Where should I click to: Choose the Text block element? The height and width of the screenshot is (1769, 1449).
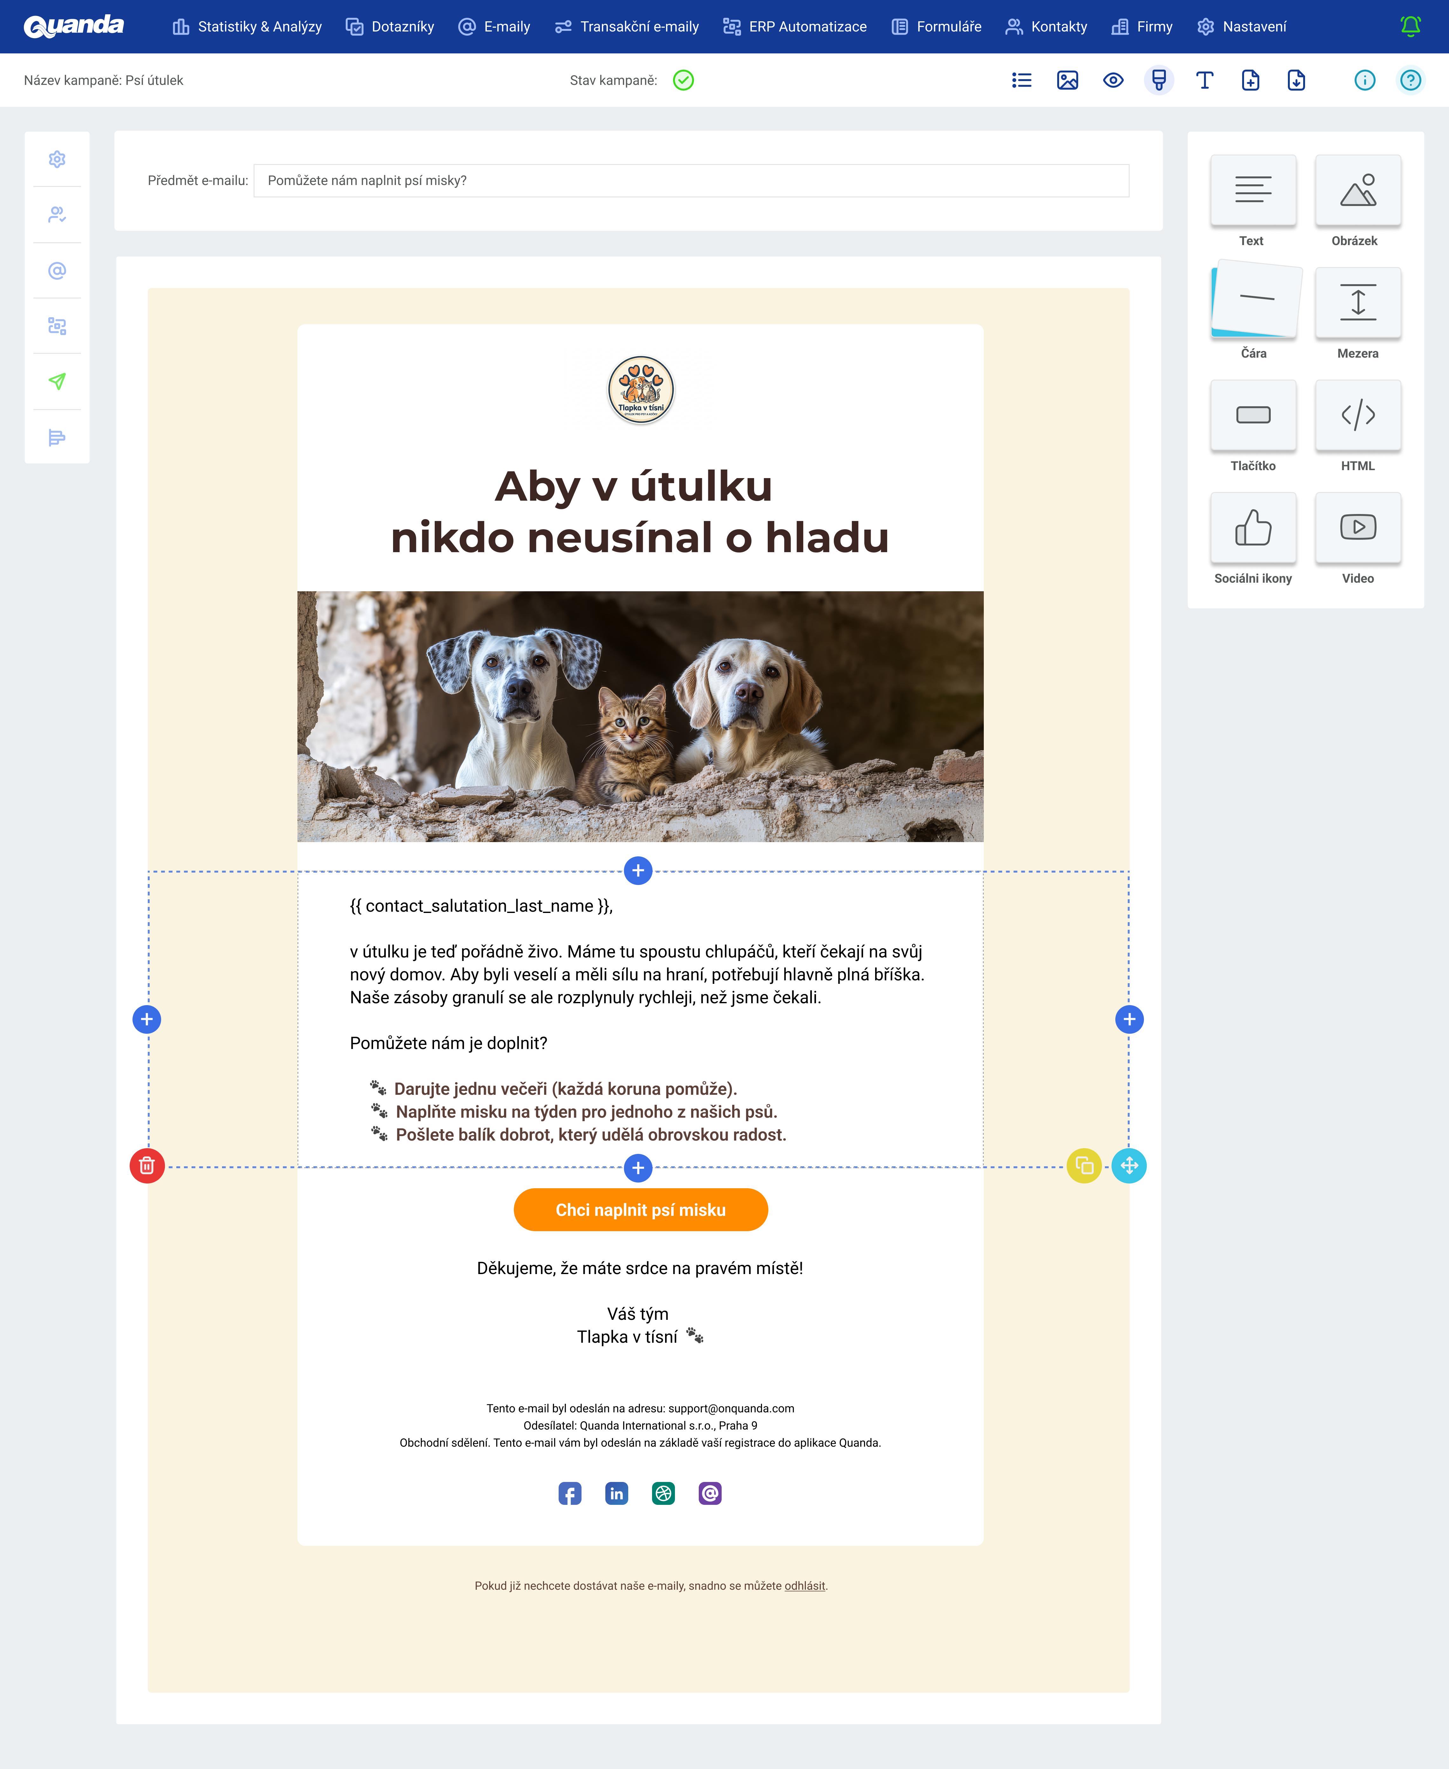(1253, 190)
